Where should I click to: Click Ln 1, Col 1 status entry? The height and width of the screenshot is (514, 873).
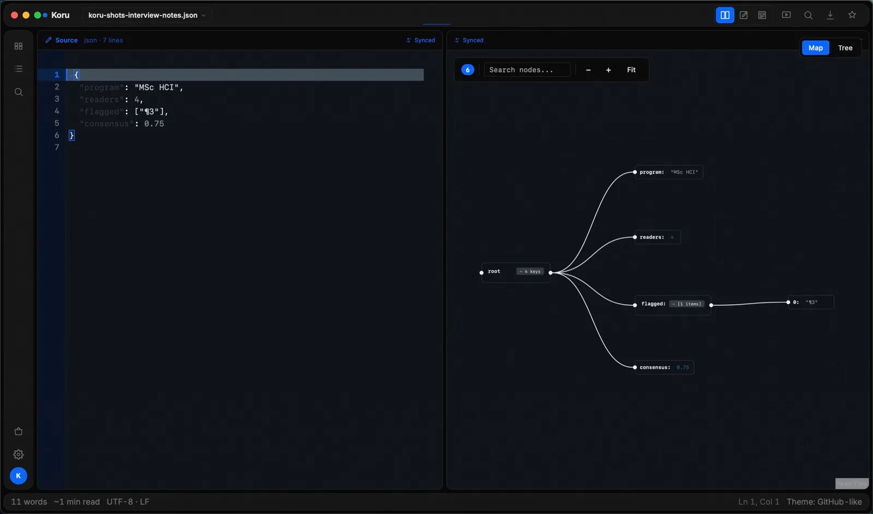(759, 502)
